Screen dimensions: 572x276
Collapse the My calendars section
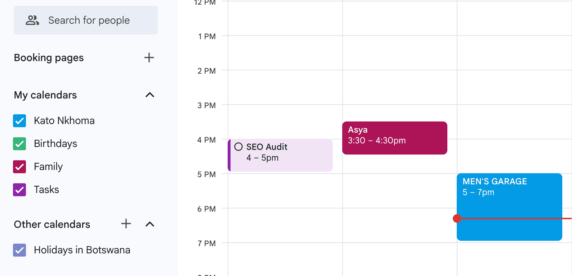pyautogui.click(x=150, y=95)
